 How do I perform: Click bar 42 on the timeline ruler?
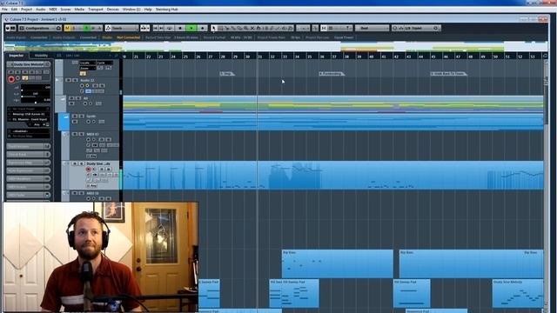[396, 56]
